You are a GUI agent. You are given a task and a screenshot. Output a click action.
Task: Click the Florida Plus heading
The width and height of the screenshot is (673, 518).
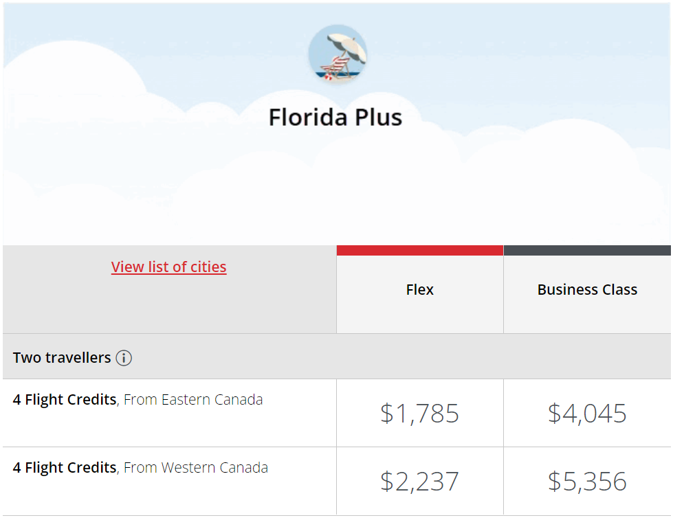click(x=335, y=117)
